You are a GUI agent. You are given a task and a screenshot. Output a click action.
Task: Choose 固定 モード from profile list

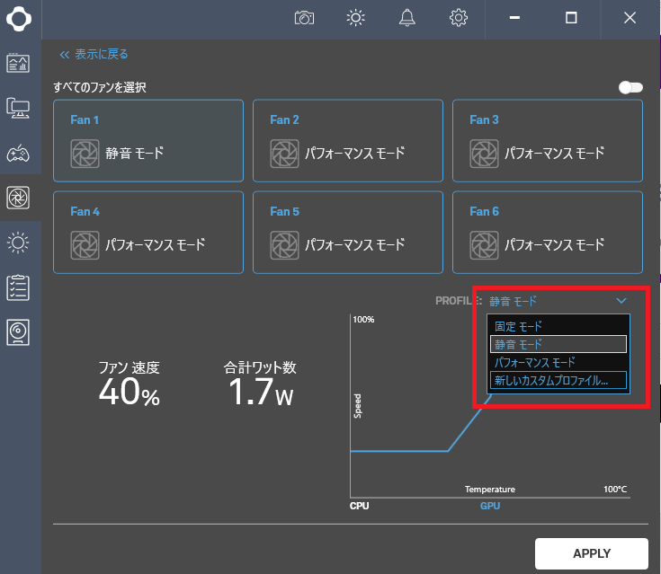point(558,326)
